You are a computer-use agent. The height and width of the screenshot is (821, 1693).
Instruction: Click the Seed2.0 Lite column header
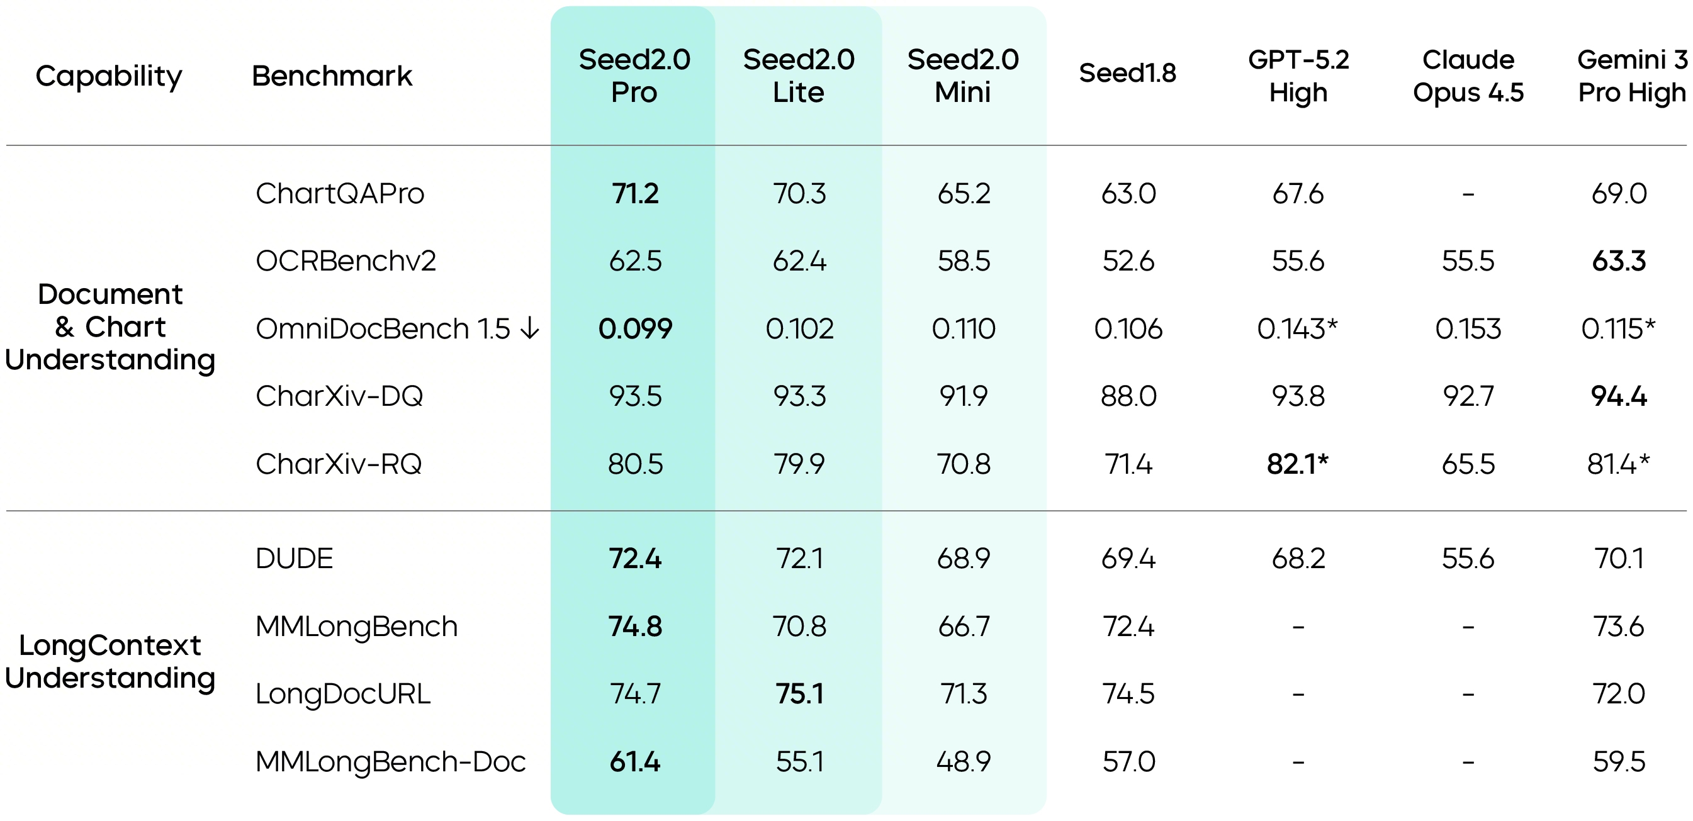coord(798,76)
